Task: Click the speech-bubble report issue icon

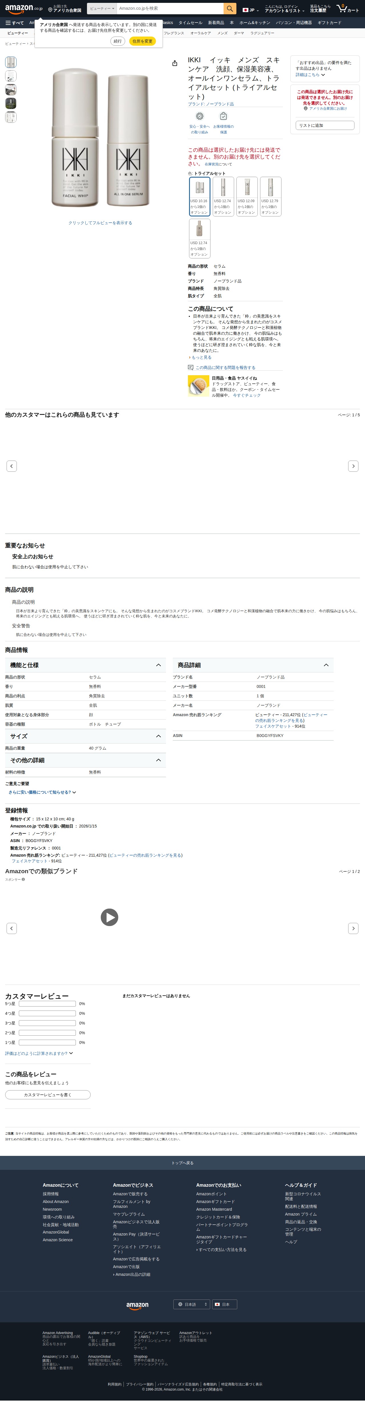Action: point(190,367)
